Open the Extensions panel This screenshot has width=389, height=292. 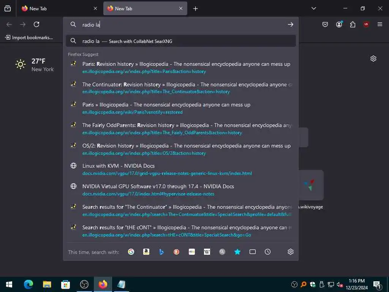point(353,24)
